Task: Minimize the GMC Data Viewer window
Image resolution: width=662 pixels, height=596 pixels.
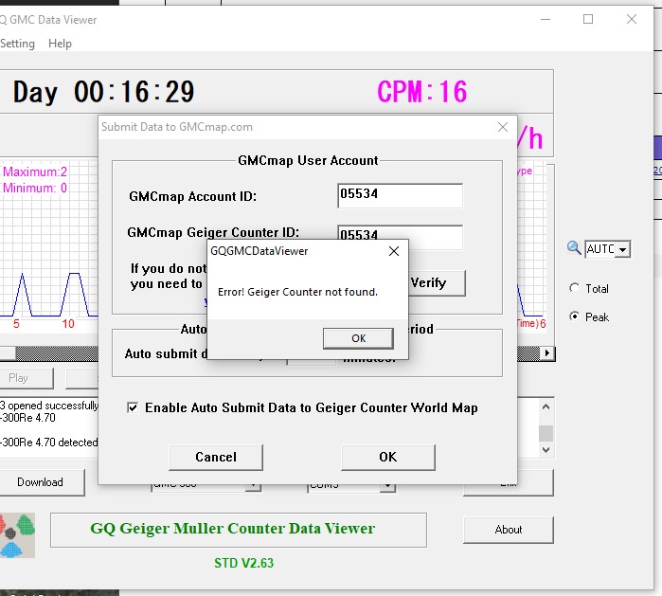Action: point(546,19)
